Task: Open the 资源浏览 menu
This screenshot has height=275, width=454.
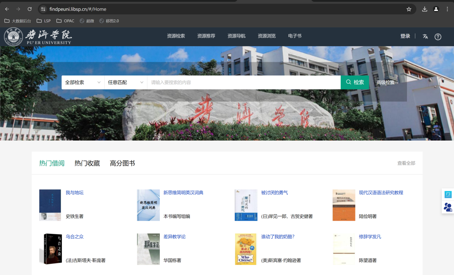Action: coord(267,36)
